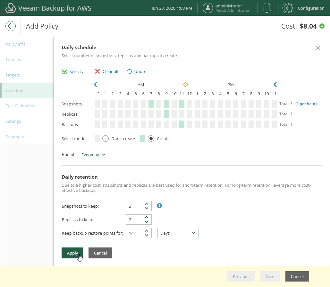Toggle the Snapshots 9 AM cell
The image size is (330, 287).
click(x=166, y=104)
